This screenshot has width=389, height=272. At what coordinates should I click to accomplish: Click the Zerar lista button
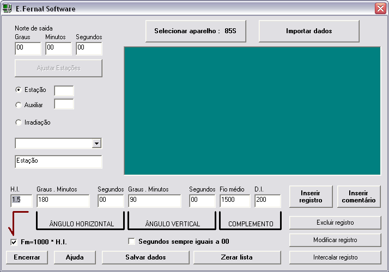tap(237, 257)
